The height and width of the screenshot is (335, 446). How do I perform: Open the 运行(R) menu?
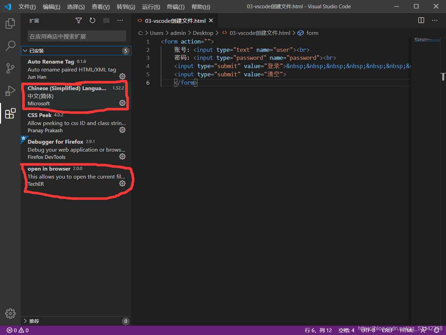pos(151,7)
